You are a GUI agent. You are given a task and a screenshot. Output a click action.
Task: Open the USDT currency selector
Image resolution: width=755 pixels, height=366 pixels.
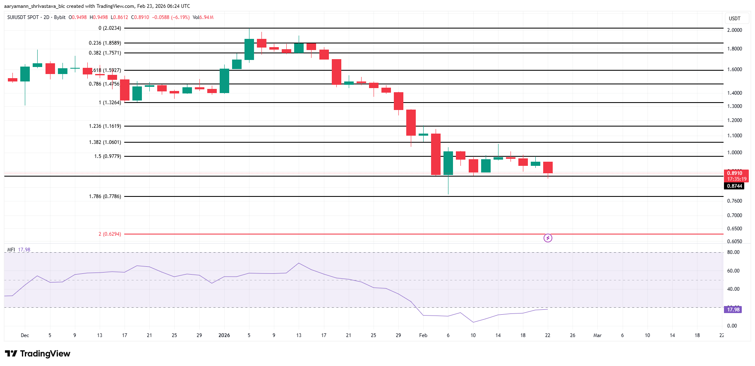[x=734, y=19]
